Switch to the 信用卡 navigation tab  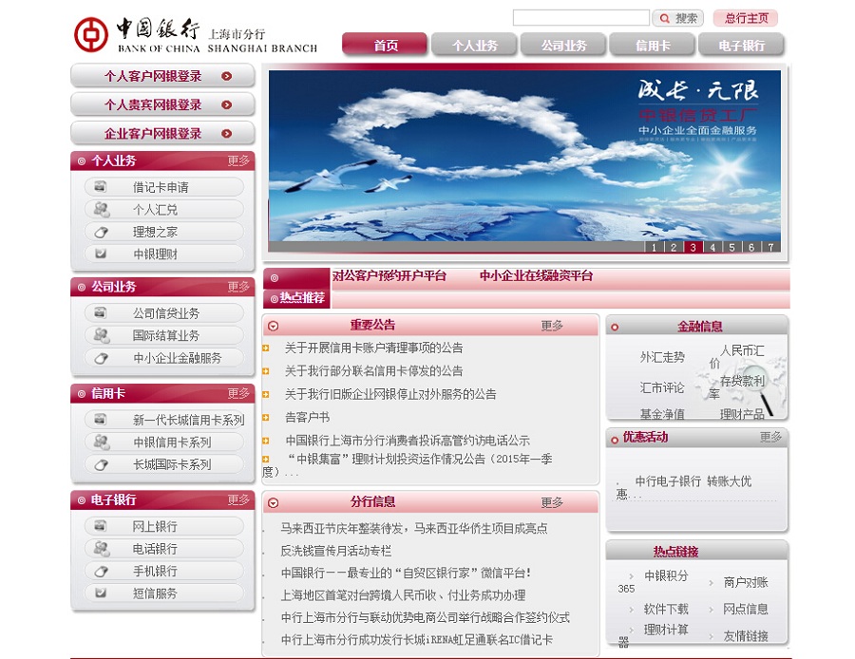click(652, 45)
